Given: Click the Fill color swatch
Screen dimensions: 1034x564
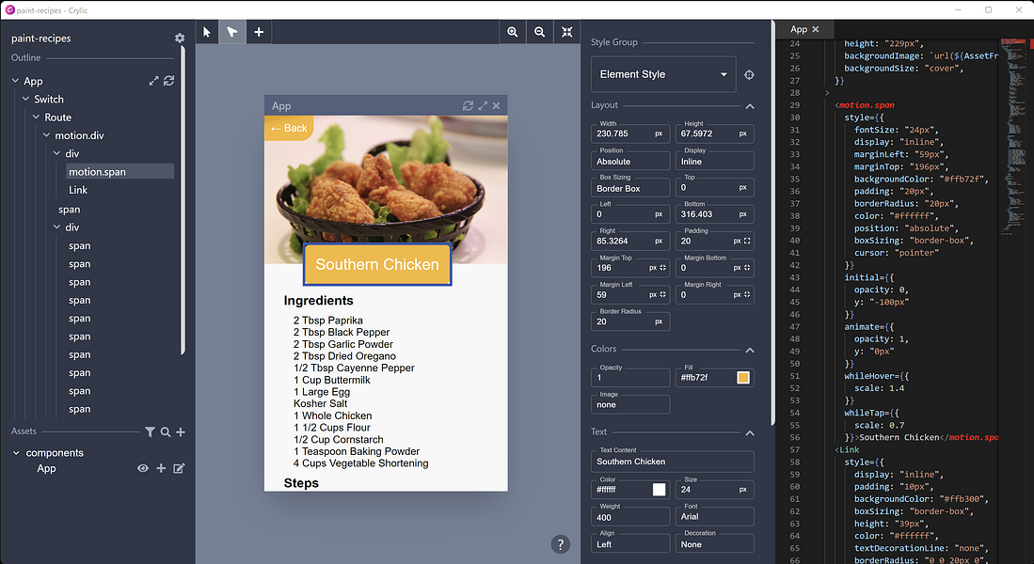Looking at the screenshot, I should pyautogui.click(x=743, y=378).
